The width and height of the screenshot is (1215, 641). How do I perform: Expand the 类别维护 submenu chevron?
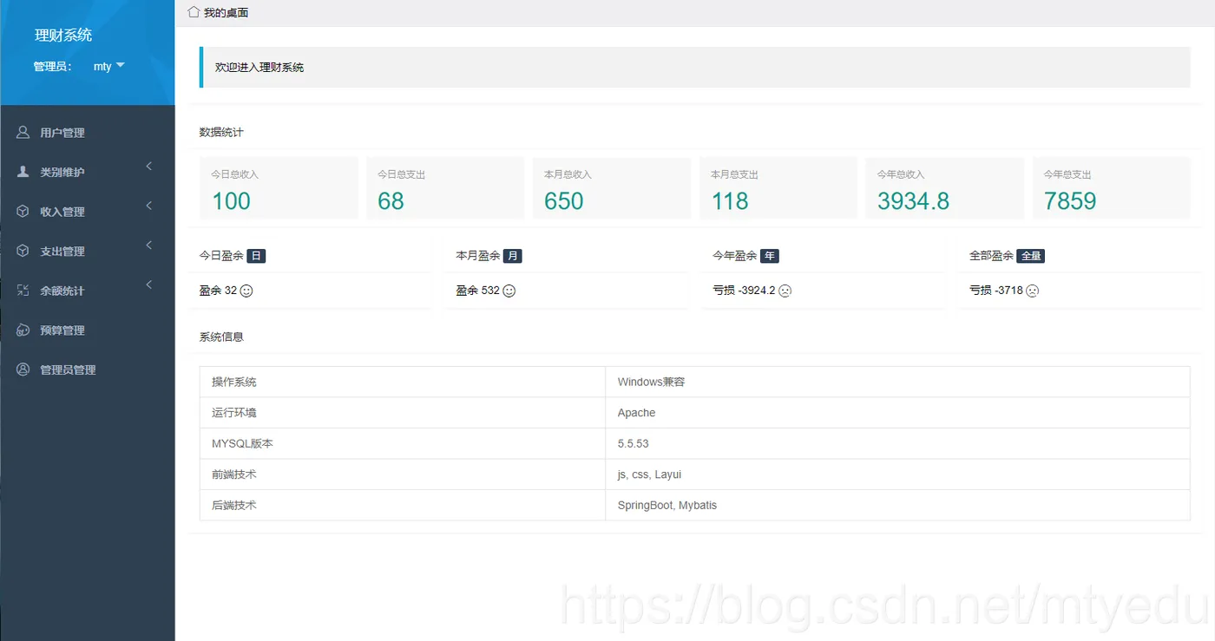coord(149,166)
